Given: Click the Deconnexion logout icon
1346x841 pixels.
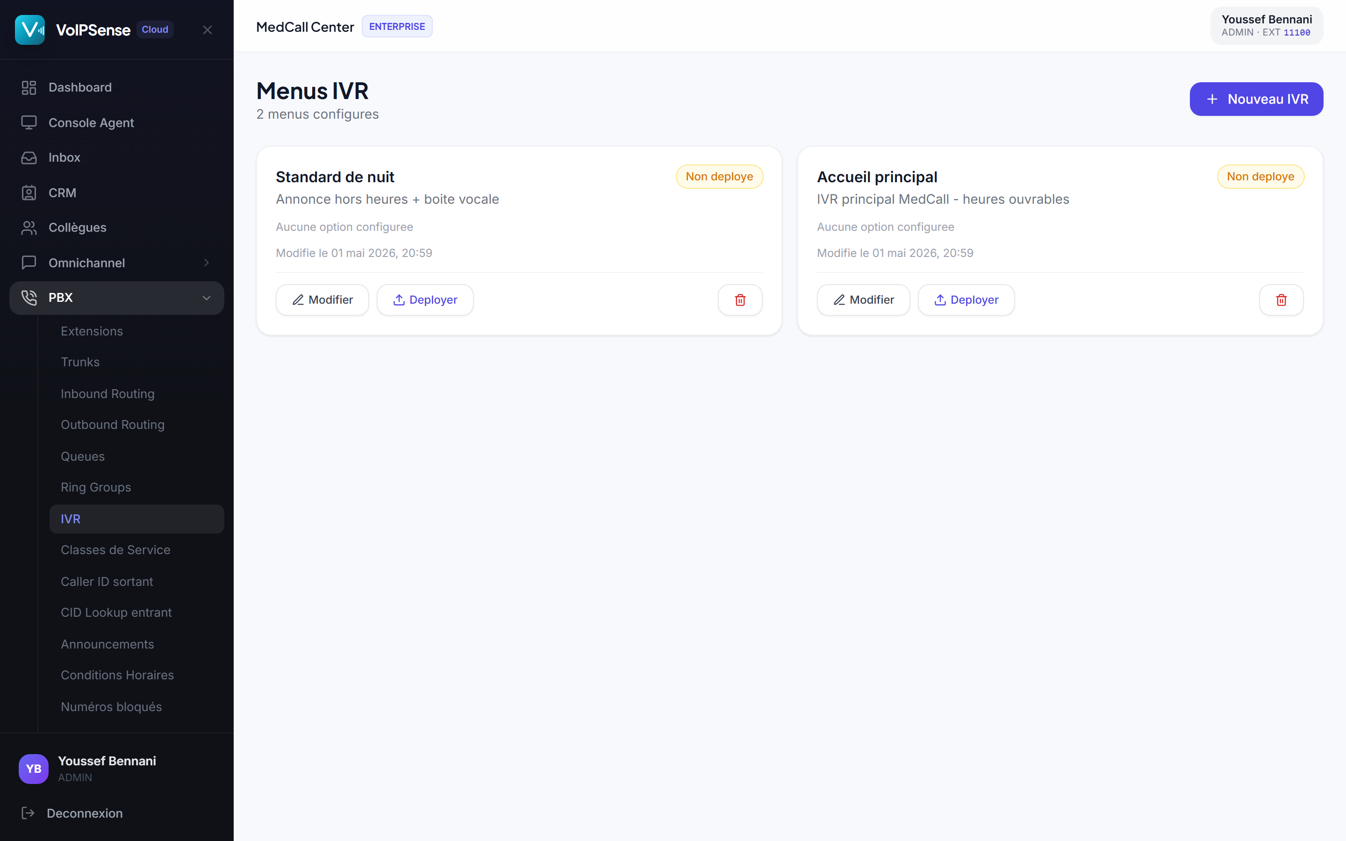Looking at the screenshot, I should click(28, 812).
